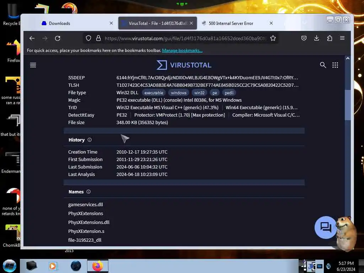Open the VirusTotal apps grid
Viewport: 364px width, 273px height.
335,65
